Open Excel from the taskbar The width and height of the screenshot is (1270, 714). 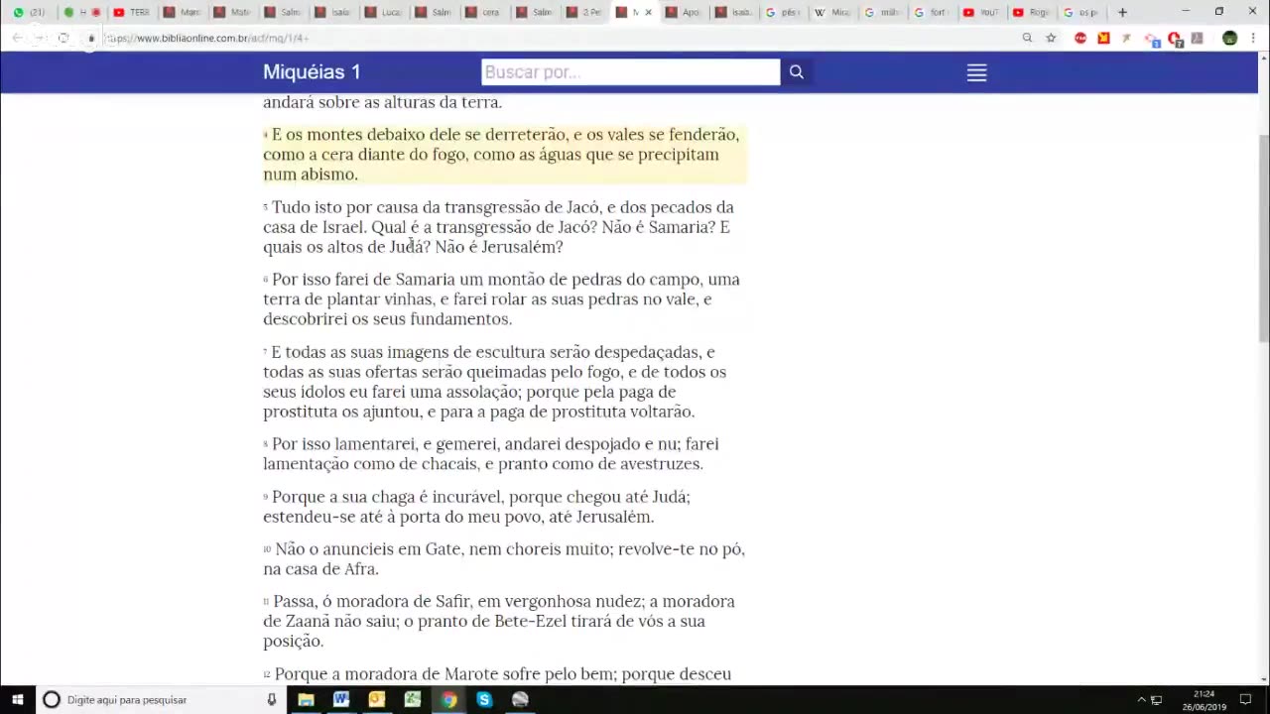(x=413, y=699)
